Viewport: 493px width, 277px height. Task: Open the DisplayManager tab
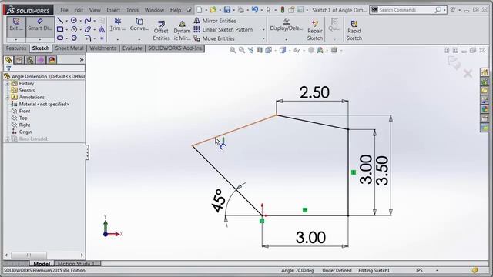[52, 60]
